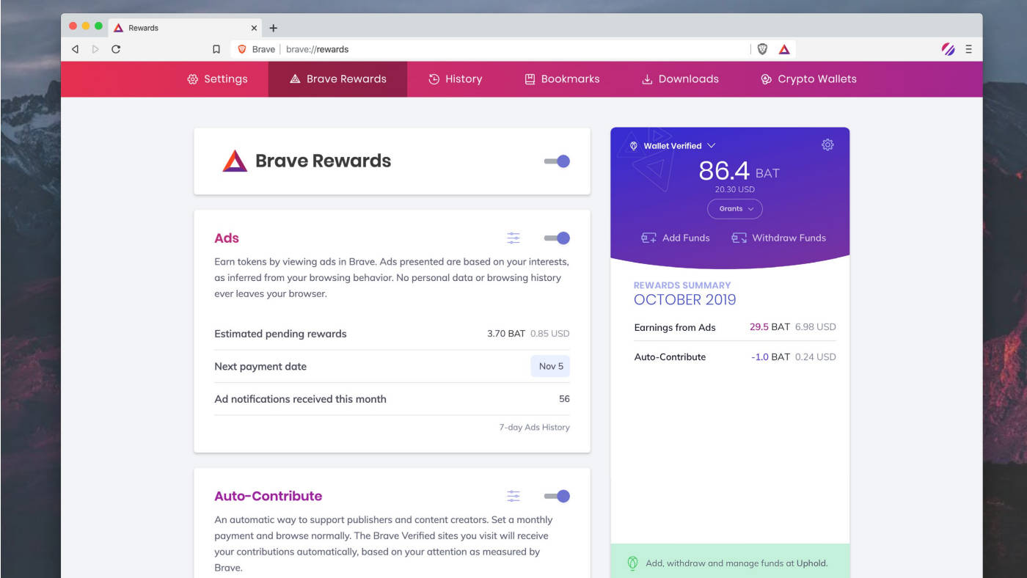The image size is (1027, 578).
Task: Click the Nov 5 payment date badge
Action: [x=550, y=366]
